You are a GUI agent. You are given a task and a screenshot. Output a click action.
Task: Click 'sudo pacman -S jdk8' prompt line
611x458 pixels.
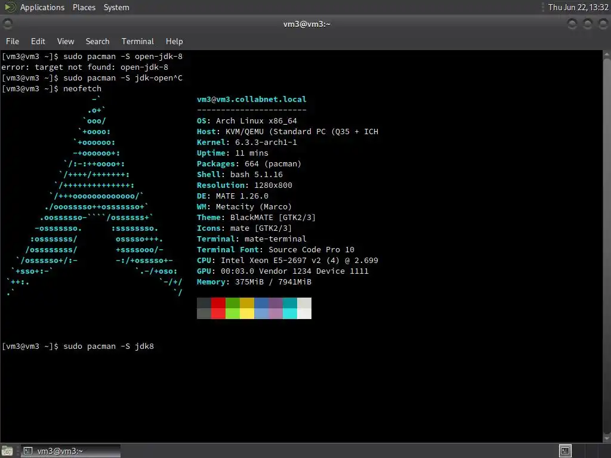click(78, 346)
